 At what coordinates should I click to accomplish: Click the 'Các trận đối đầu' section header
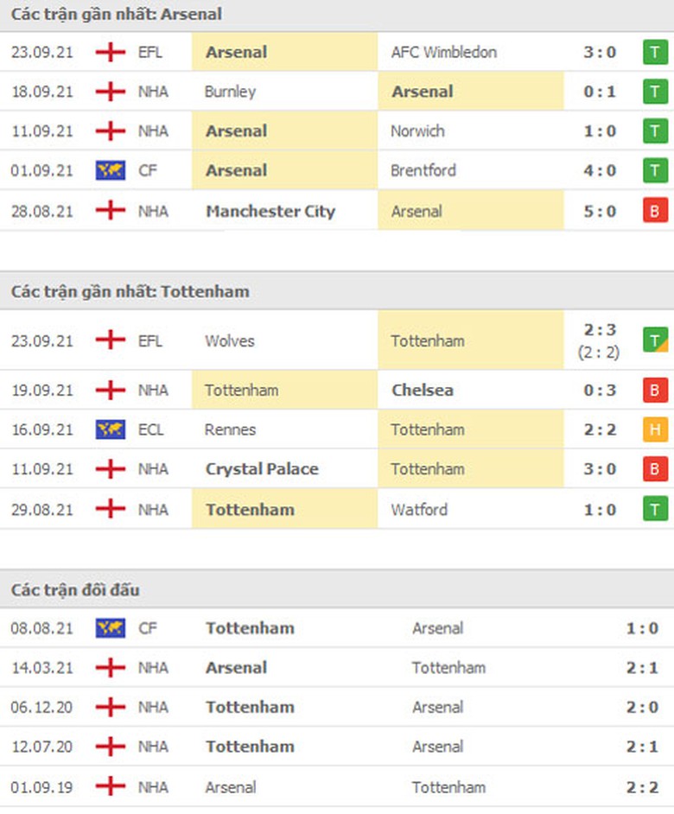(x=75, y=590)
